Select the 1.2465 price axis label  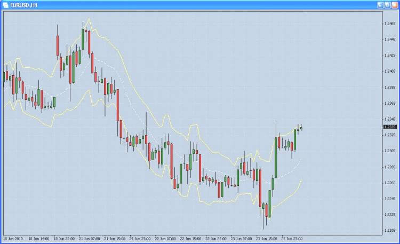[390, 23]
